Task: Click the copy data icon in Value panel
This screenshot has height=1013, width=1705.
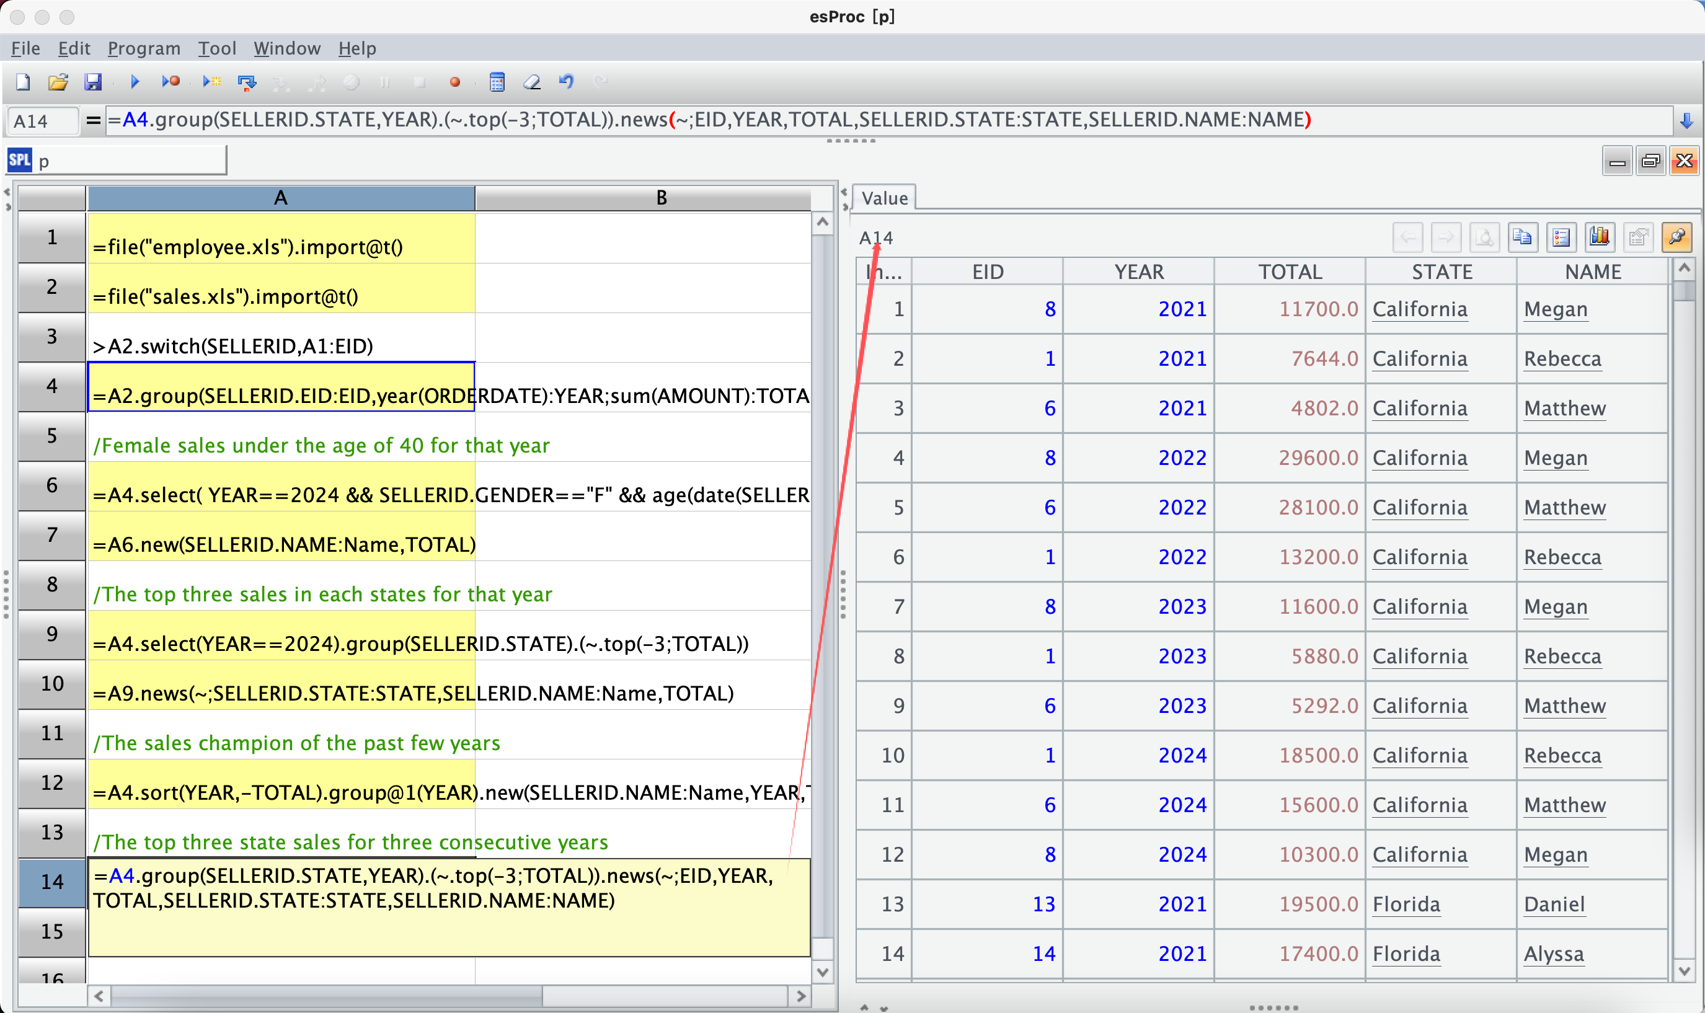Action: pyautogui.click(x=1522, y=237)
